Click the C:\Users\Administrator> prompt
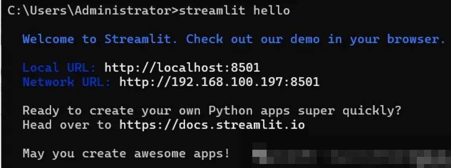The width and height of the screenshot is (451, 168). 93,11
